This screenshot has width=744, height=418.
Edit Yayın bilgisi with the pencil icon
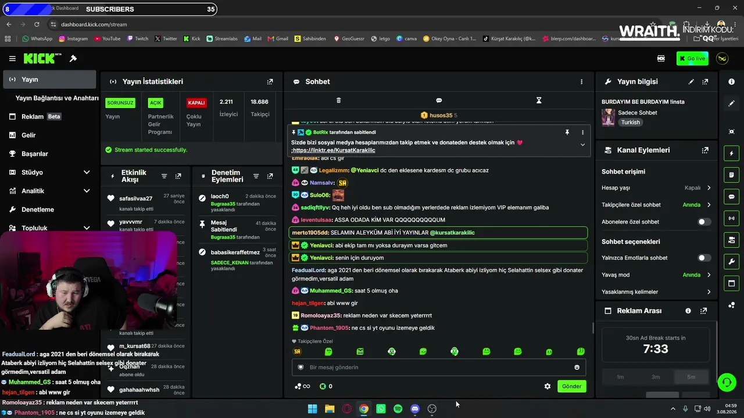691,82
